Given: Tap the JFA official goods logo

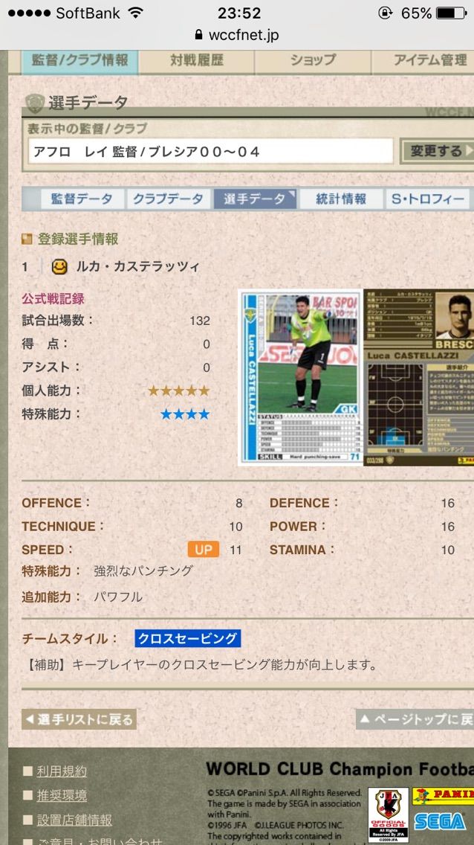Looking at the screenshot, I should click(x=388, y=815).
